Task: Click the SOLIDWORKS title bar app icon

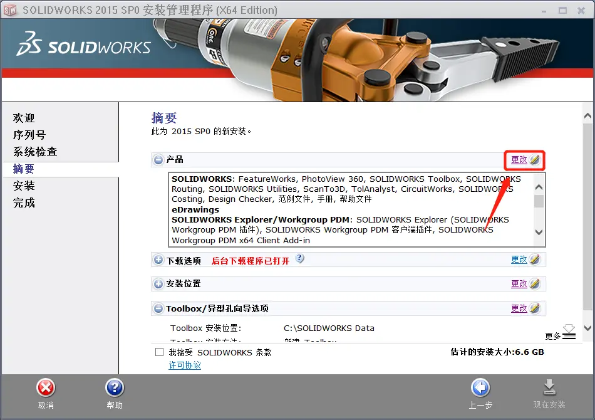Action: (x=10, y=10)
